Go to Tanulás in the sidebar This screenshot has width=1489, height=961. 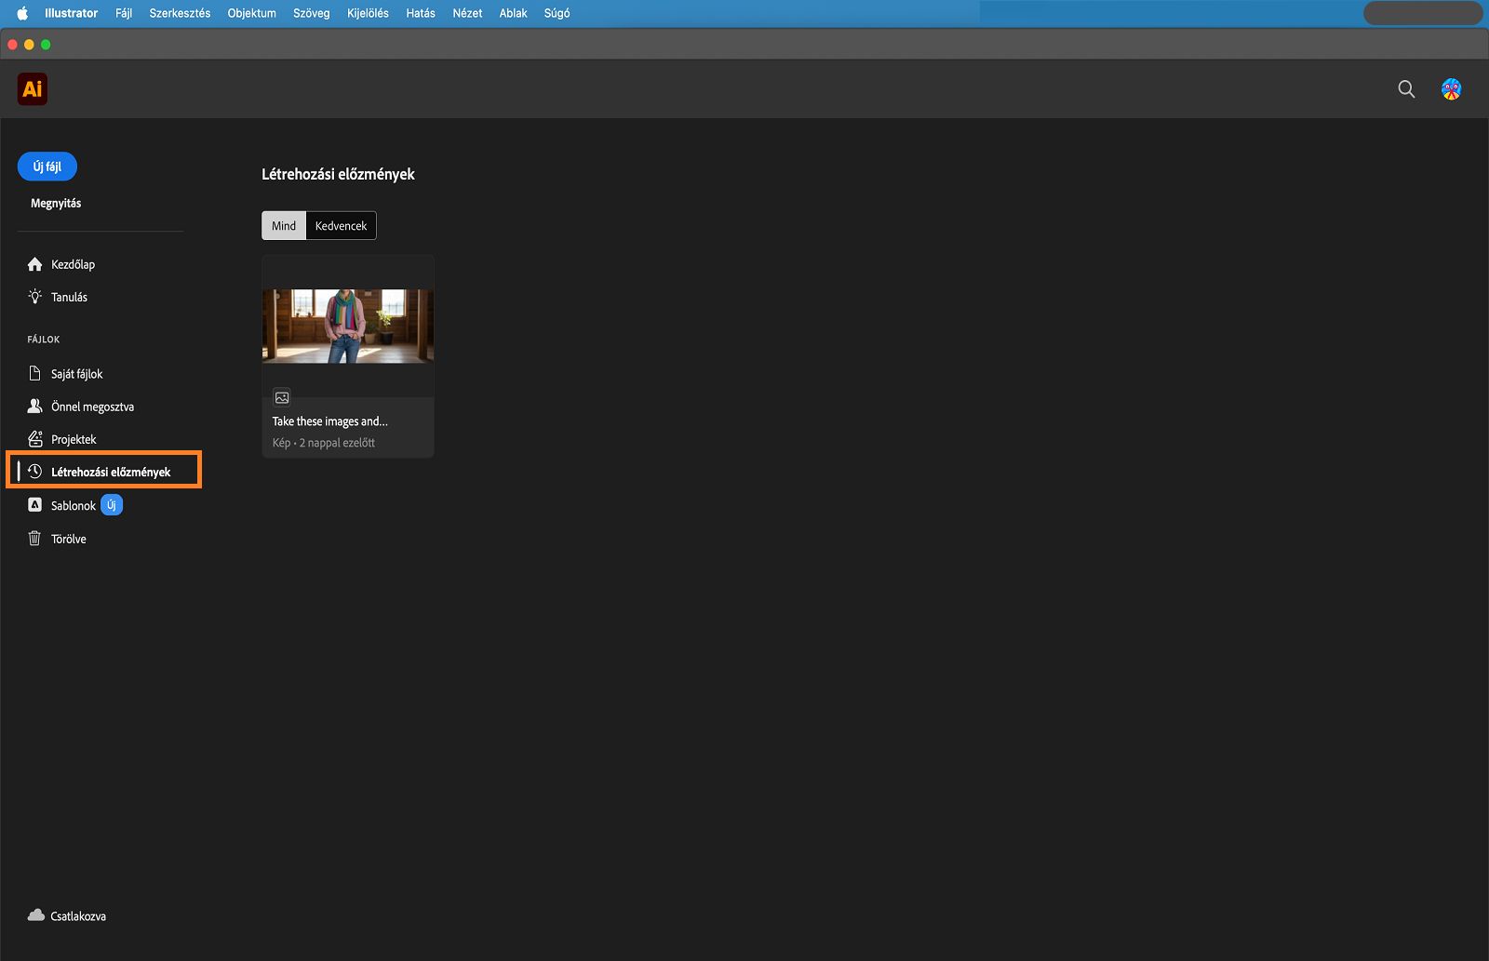point(69,297)
